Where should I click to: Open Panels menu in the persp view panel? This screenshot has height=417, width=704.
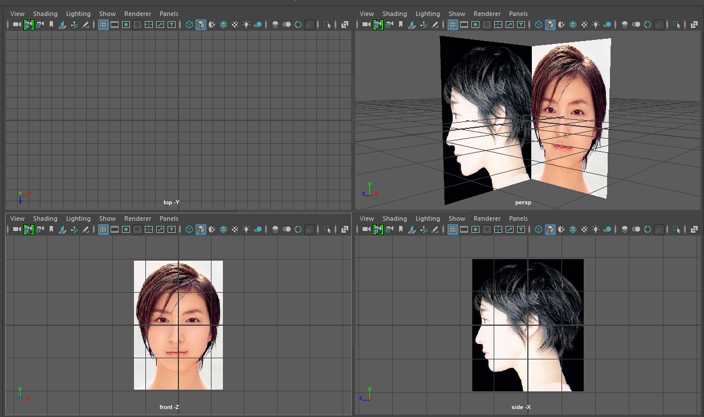(x=518, y=14)
